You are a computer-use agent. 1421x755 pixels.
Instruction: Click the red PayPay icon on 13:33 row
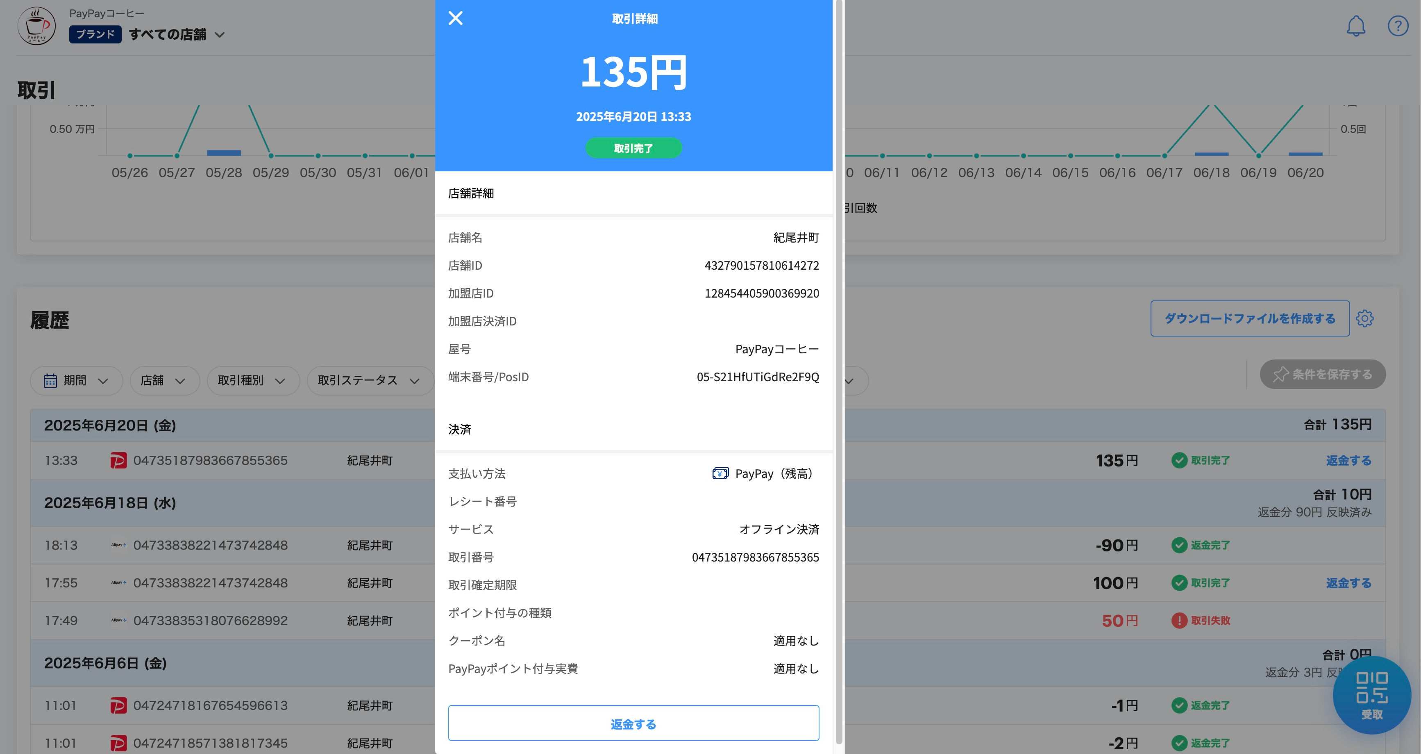(118, 460)
